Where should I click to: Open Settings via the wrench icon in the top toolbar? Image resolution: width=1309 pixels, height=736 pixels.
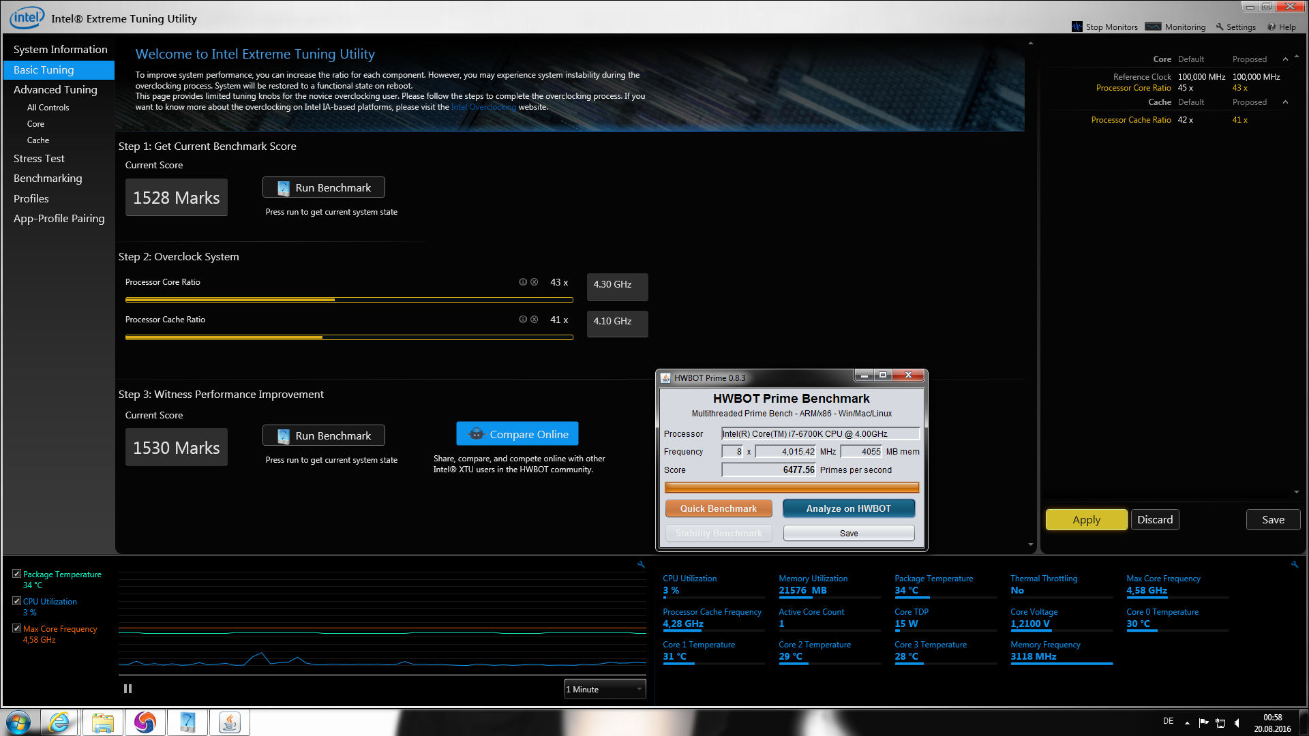1220,27
